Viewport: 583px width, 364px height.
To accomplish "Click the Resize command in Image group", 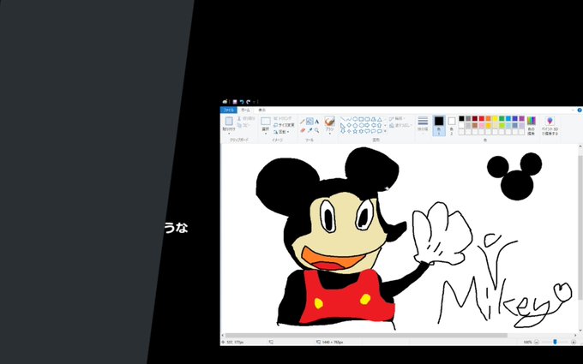I will (x=284, y=125).
